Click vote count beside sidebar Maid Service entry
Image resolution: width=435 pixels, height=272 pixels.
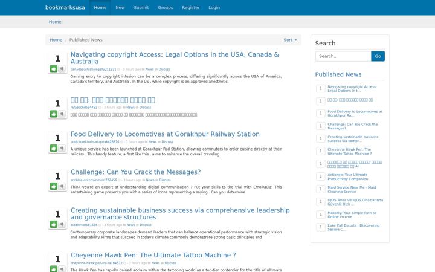(x=321, y=189)
